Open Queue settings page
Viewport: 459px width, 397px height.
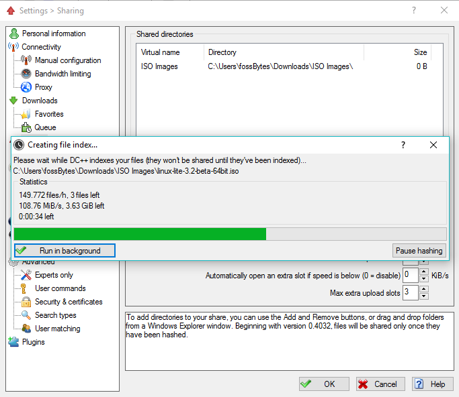(x=46, y=127)
